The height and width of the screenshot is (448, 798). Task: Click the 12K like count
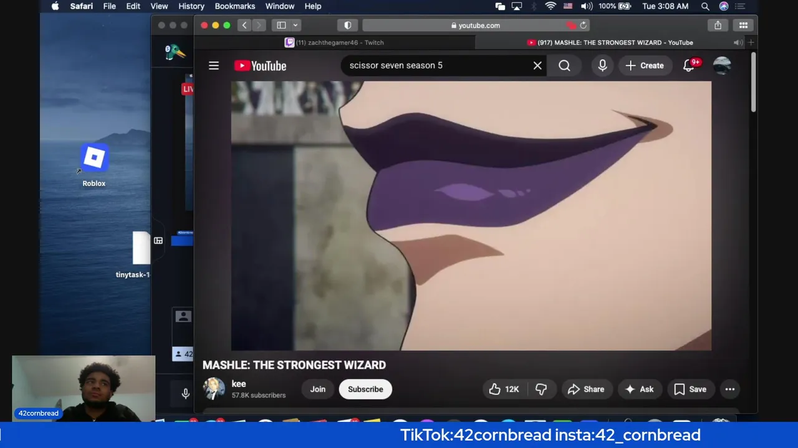[x=512, y=390]
